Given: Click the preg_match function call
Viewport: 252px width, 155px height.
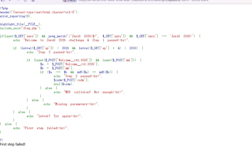Looking at the screenshot, I should pos(87,36).
